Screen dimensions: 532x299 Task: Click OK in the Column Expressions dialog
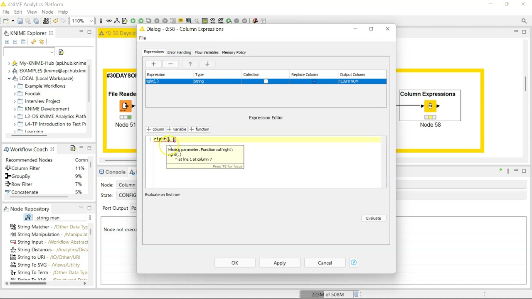235,263
